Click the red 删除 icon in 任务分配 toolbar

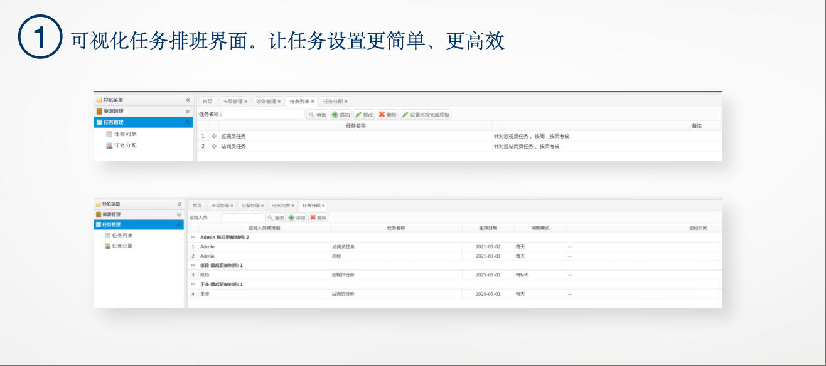point(313,217)
